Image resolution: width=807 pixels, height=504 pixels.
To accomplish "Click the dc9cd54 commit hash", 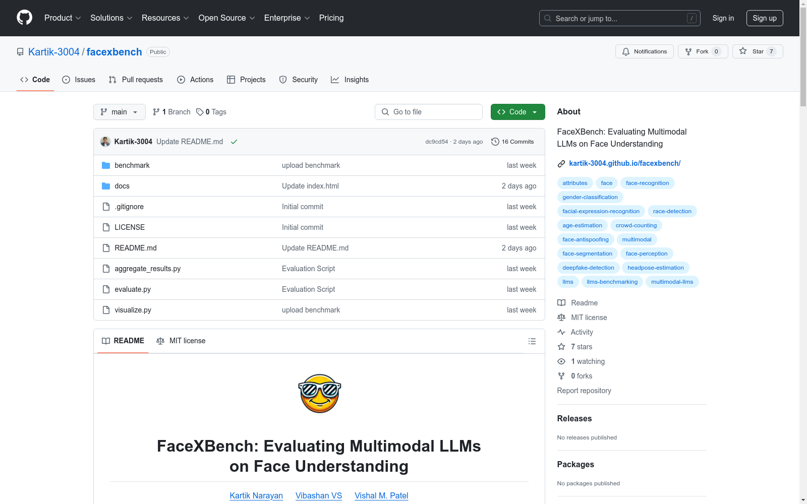I will click(x=437, y=142).
